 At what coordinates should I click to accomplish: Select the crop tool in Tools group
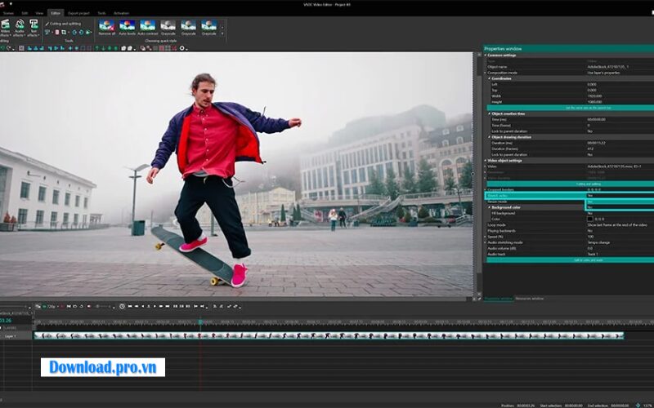coord(64,32)
